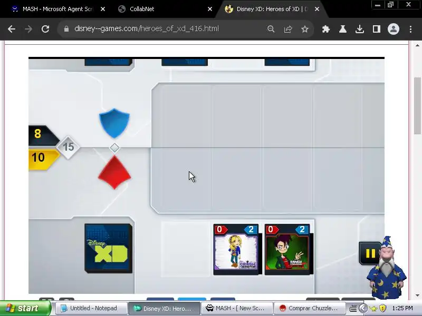Image resolution: width=422 pixels, height=316 pixels.
Task: Toggle the side panel icon
Action: pos(377,29)
